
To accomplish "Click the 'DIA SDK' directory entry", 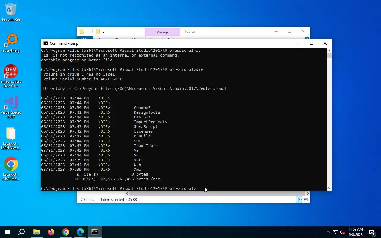I will [142, 117].
